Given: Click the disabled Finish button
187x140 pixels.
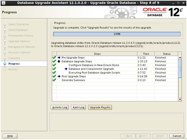Looking at the screenshot, I should [x=160, y=136].
